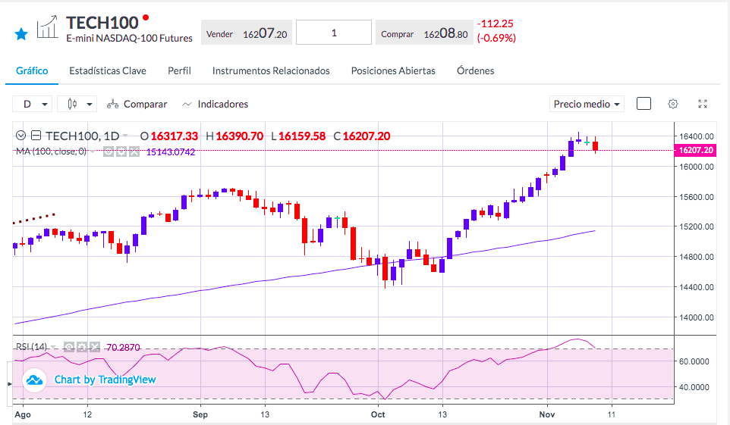The width and height of the screenshot is (730, 425).
Task: Expand chart to fullscreen mode
Action: point(703,104)
